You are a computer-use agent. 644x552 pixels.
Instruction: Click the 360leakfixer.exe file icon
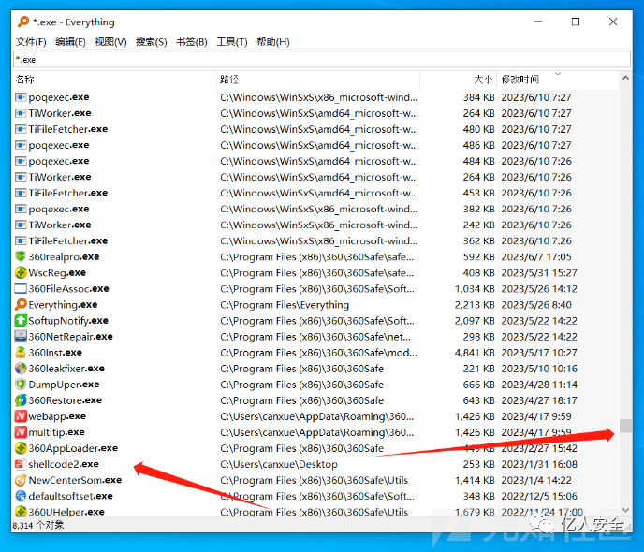point(21,368)
